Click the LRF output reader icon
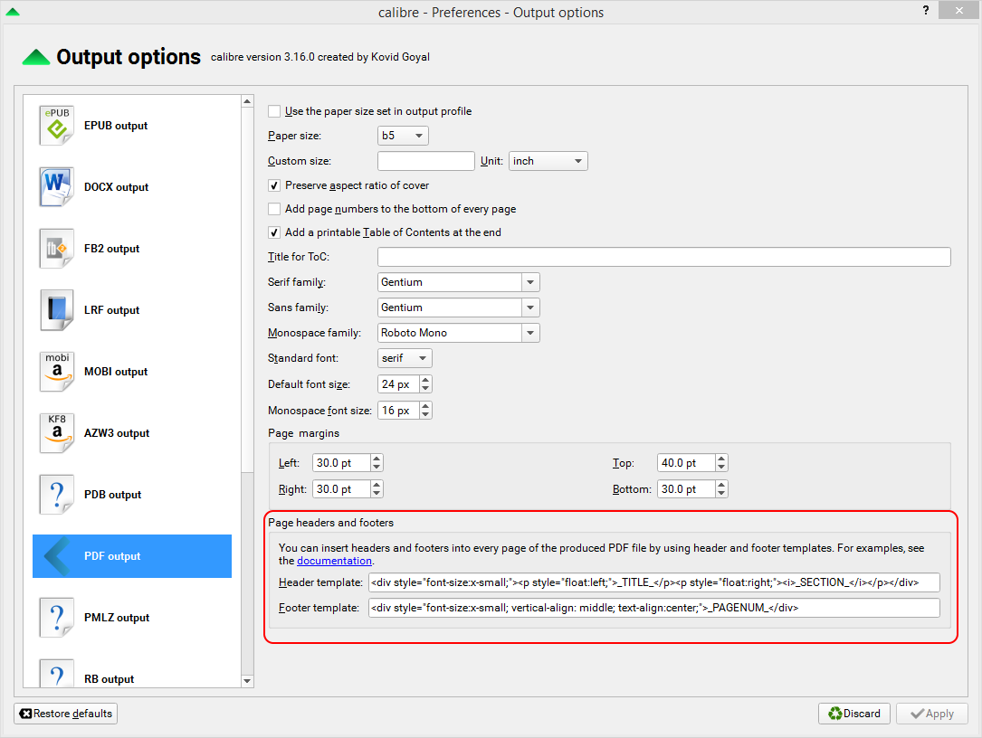 (x=57, y=310)
